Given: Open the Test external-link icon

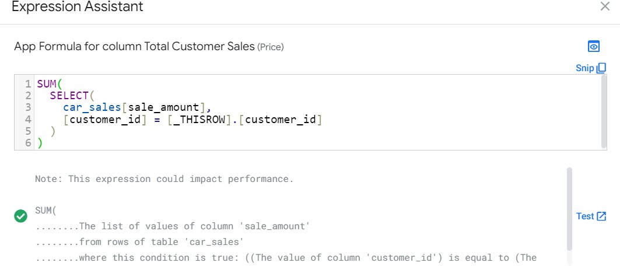Looking at the screenshot, I should [x=602, y=216].
